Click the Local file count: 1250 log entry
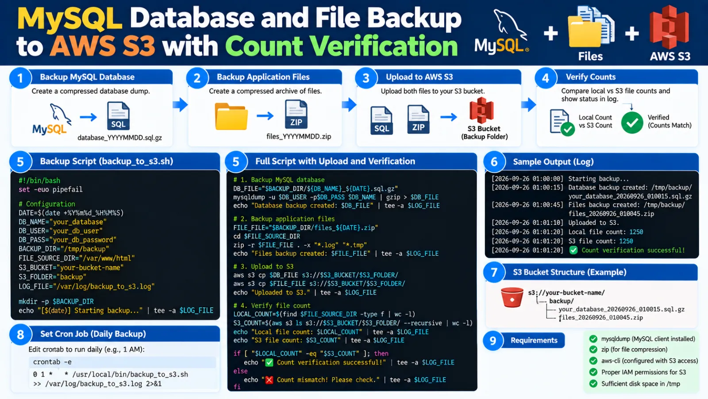Viewport: 708px width, 399px height. 567,232
